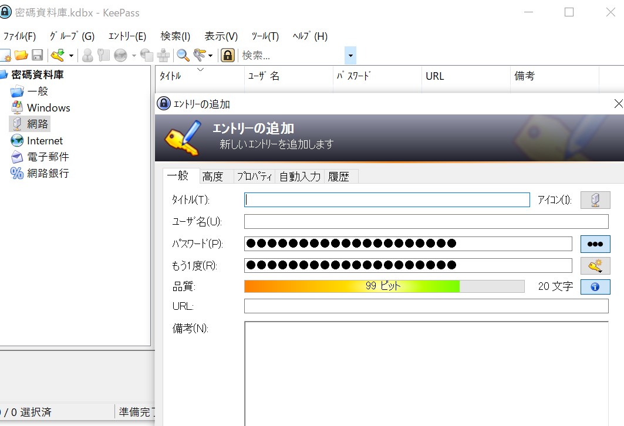Switch to the 自動入力 tab

(x=299, y=176)
